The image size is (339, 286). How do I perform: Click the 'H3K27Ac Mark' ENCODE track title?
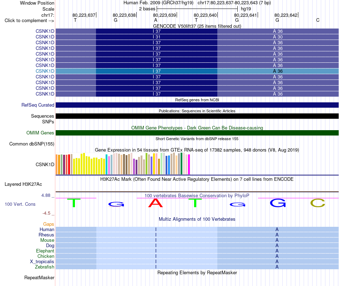coord(197,179)
